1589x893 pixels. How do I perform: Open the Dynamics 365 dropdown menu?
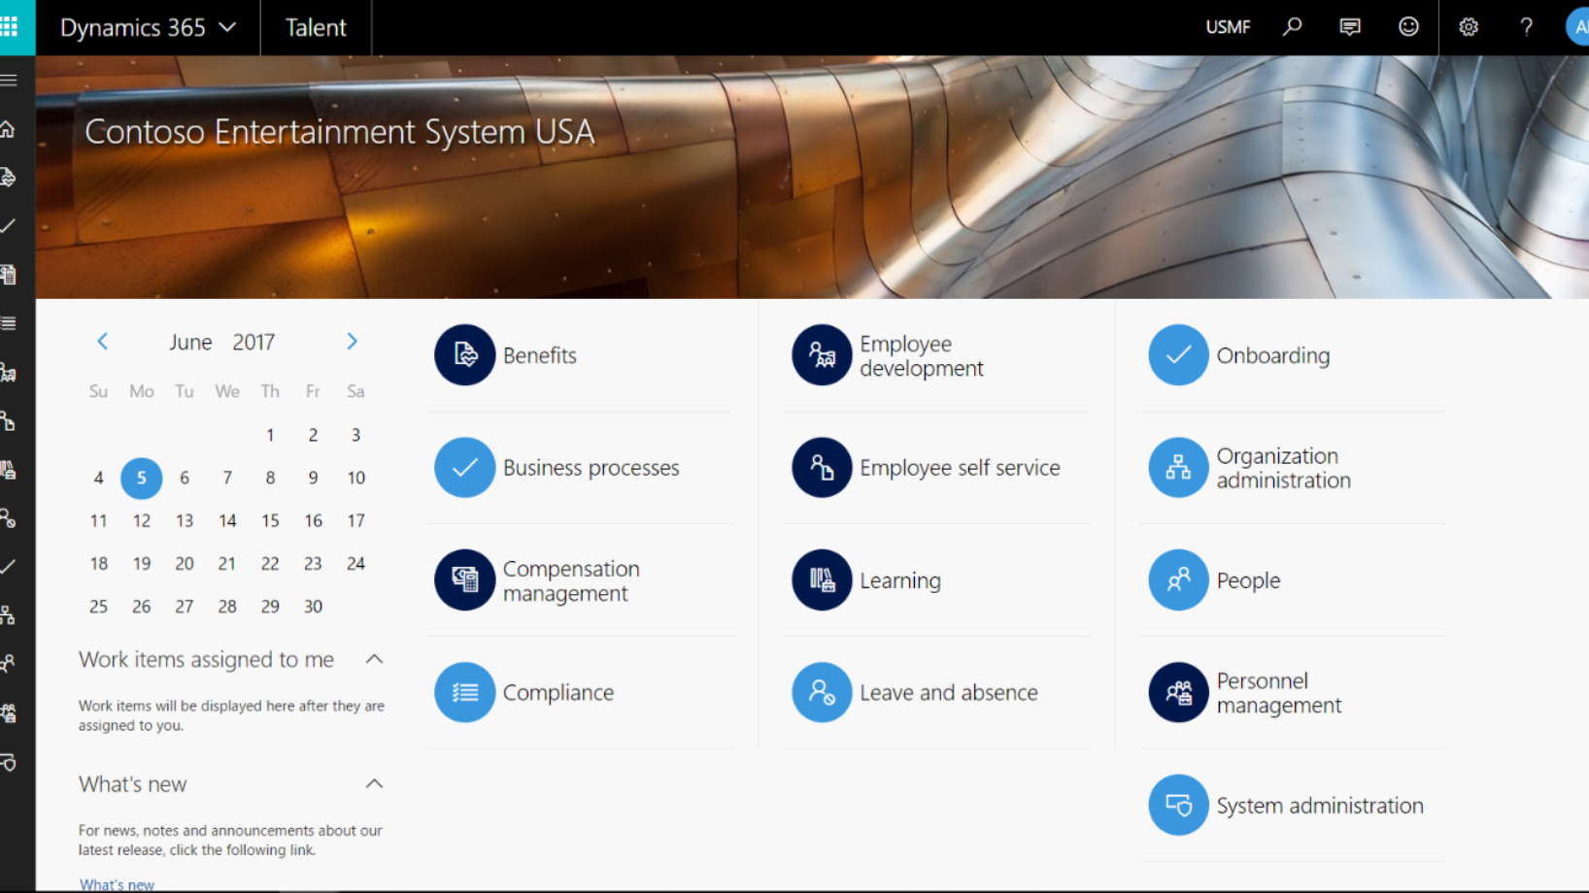(149, 27)
